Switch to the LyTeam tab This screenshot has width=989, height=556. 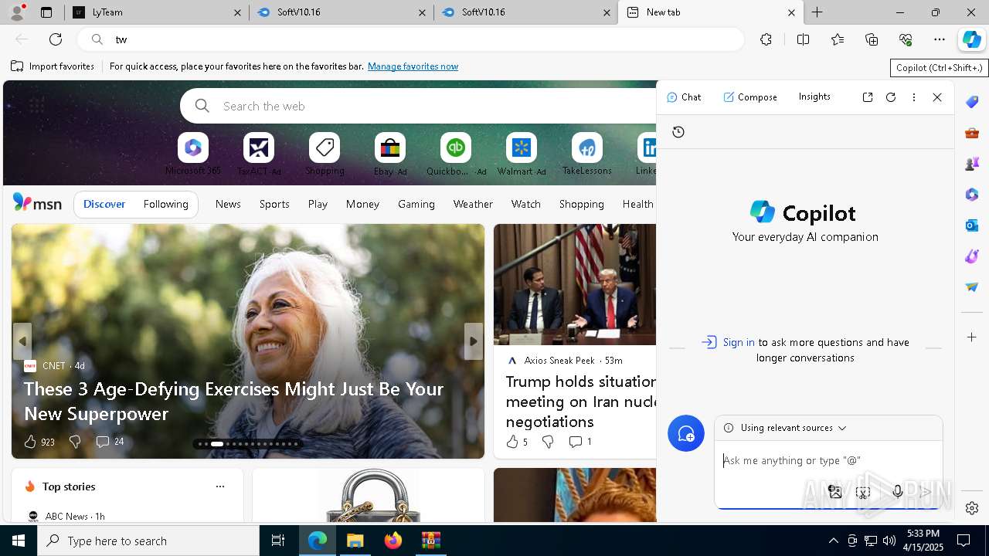(156, 12)
